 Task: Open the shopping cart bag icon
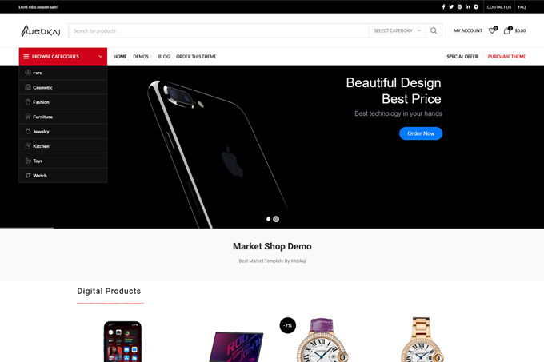(507, 30)
